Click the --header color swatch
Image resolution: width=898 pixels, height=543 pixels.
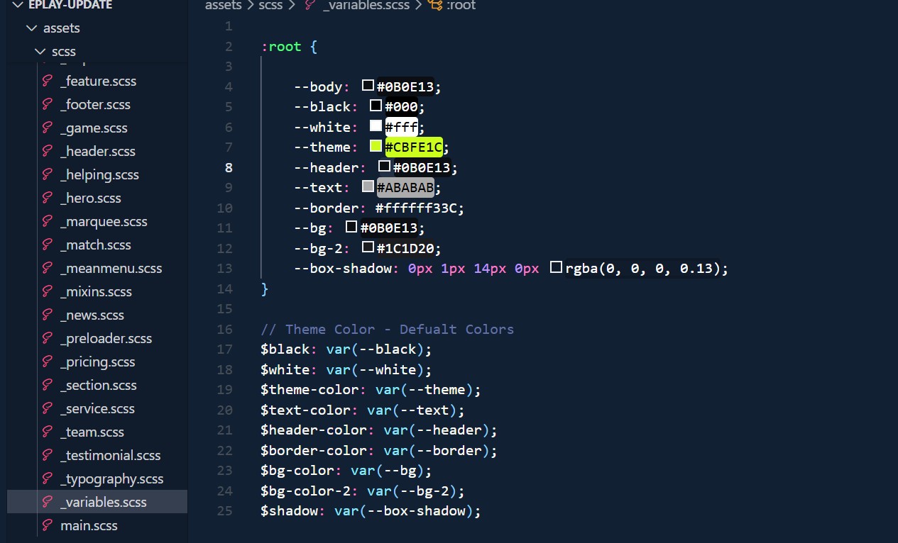pyautogui.click(x=384, y=167)
